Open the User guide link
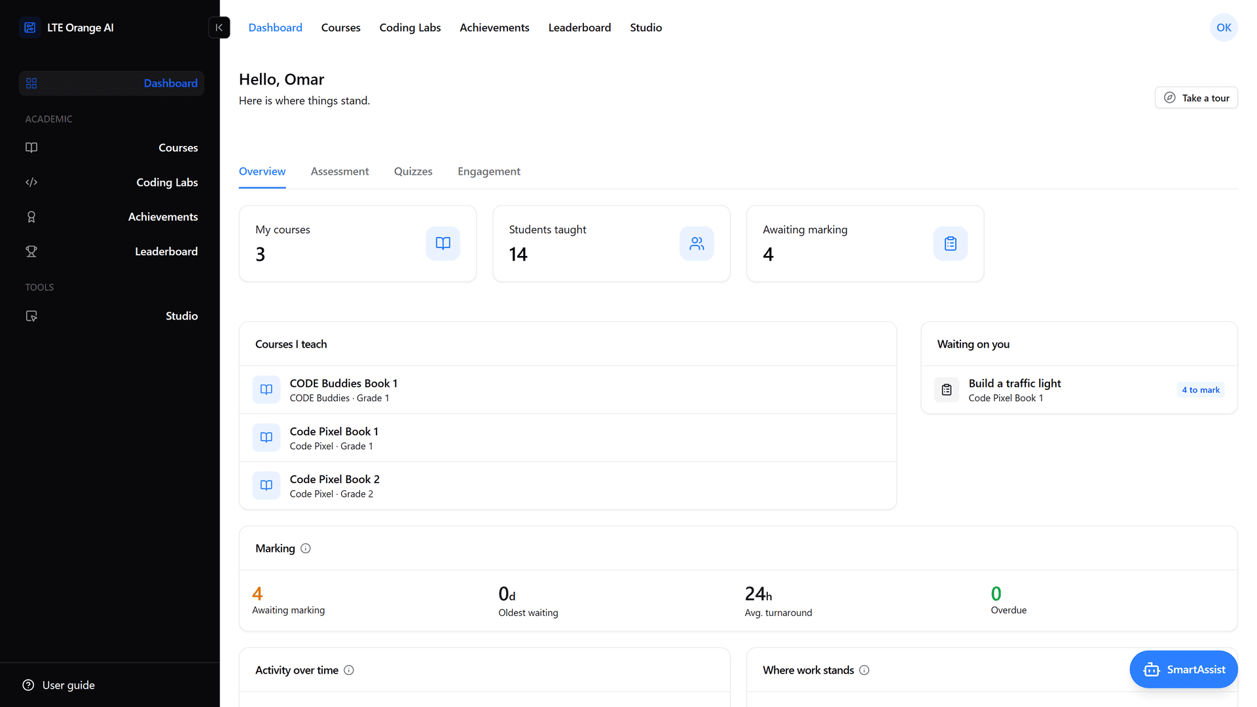 (69, 685)
